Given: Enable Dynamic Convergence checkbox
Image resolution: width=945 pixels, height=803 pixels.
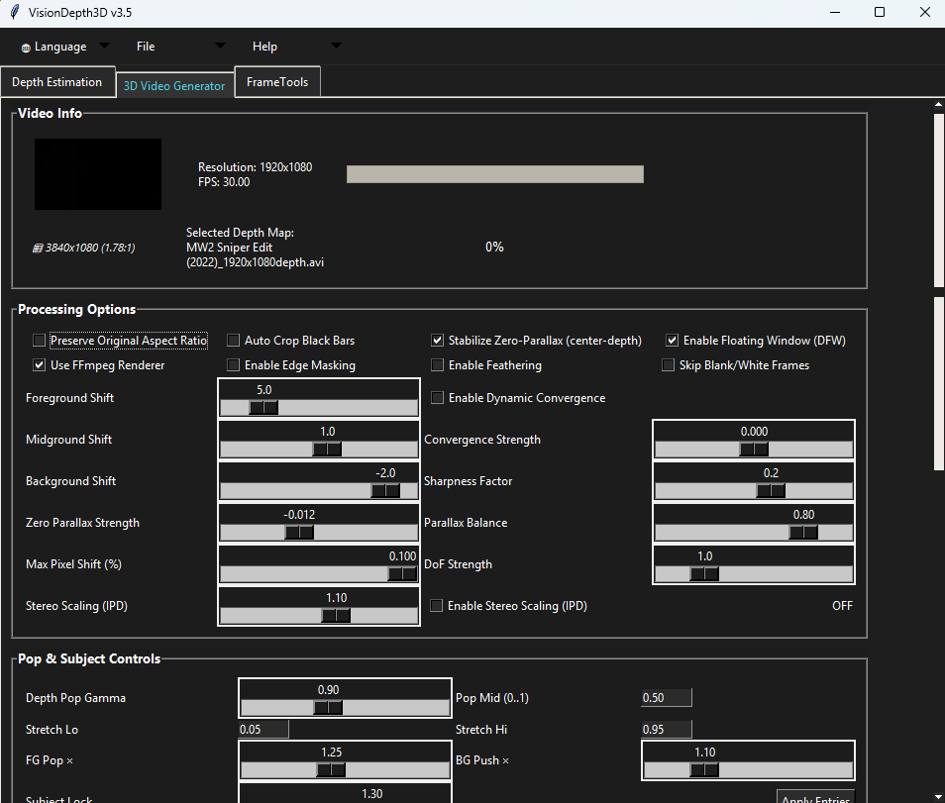Looking at the screenshot, I should 438,398.
